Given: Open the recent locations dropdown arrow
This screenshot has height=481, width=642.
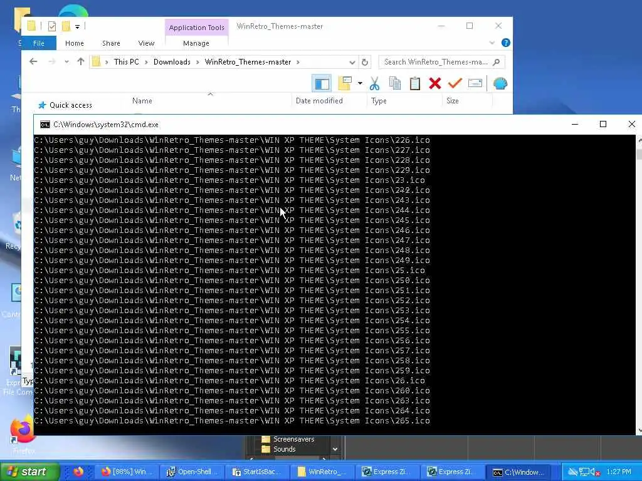Looking at the screenshot, I should pos(66,62).
